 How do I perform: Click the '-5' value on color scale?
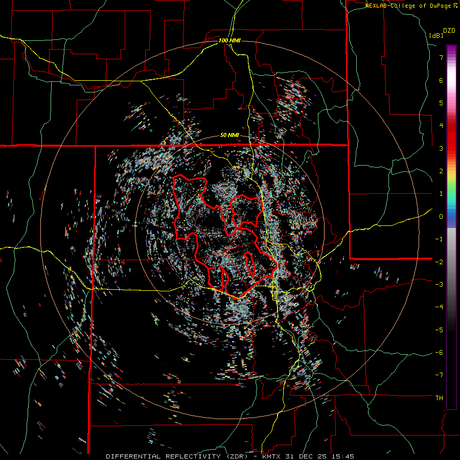tap(439, 330)
